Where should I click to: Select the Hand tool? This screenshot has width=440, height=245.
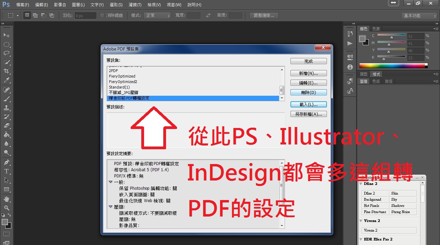pyautogui.click(x=7, y=199)
